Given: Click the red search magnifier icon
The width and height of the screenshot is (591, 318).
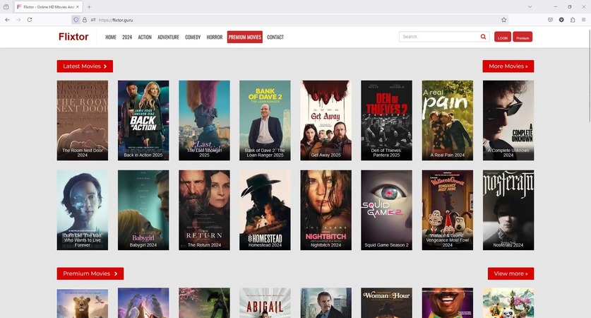Looking at the screenshot, I should point(484,37).
